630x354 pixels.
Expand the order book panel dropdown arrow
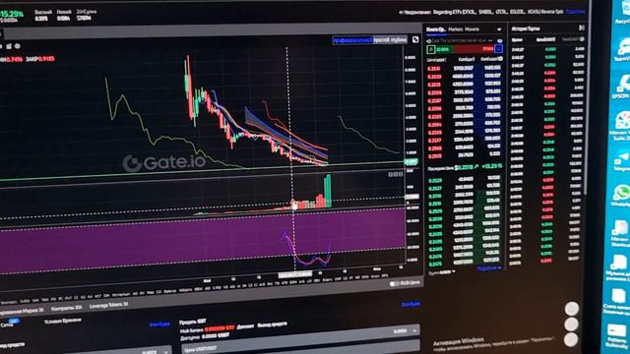(x=499, y=29)
